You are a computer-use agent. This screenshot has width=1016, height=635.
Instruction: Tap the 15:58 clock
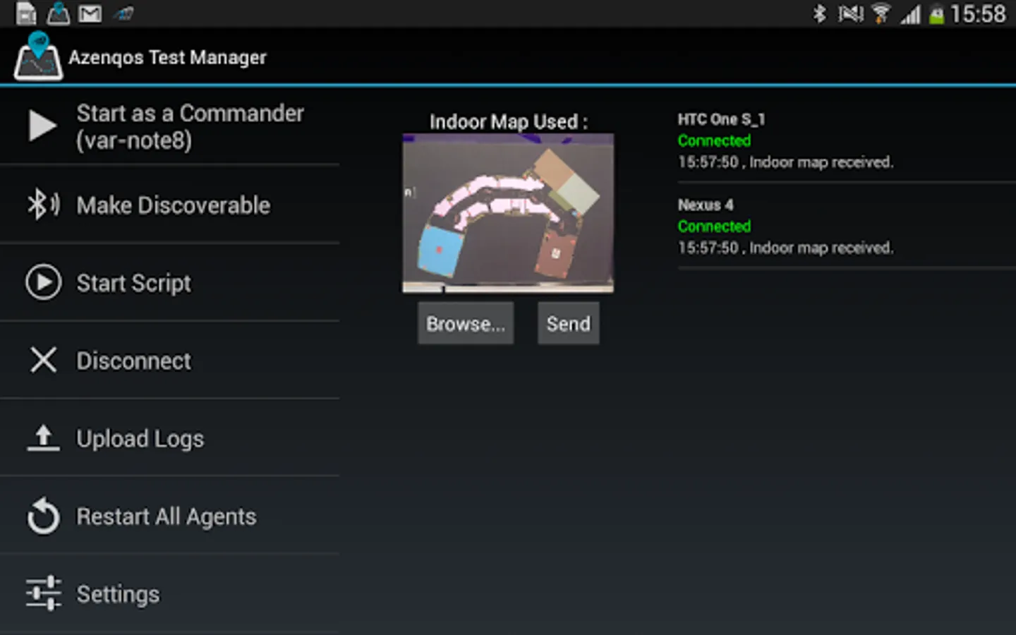978,13
